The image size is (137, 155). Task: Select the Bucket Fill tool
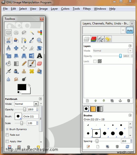[8, 64]
